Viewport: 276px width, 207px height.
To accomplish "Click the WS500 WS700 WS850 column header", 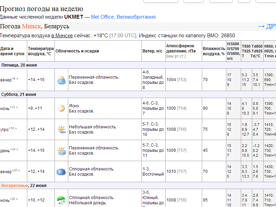I will click(234, 51).
